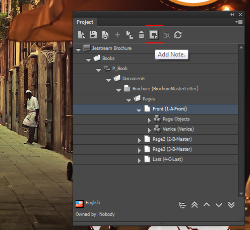Click the double down chevron move-to-bottom
The width and height of the screenshot is (250, 230).
[231, 205]
